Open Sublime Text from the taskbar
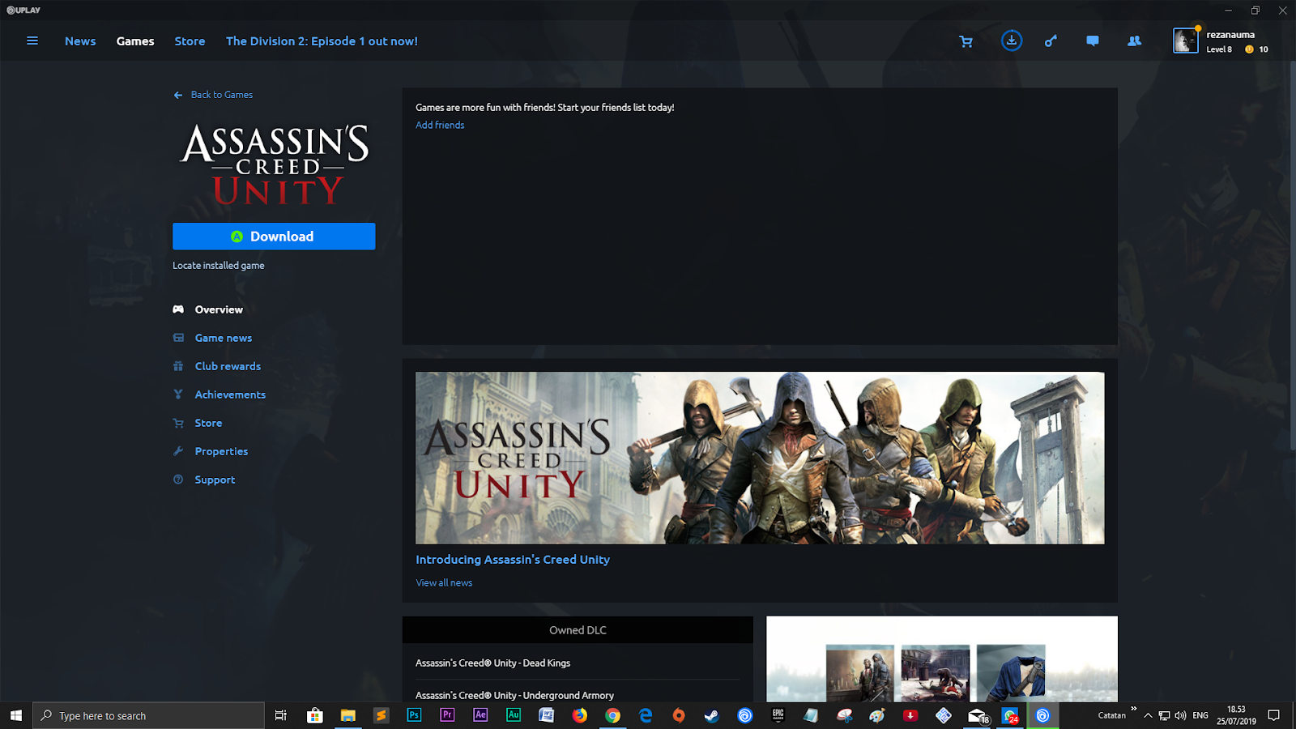This screenshot has height=729, width=1296. (381, 715)
